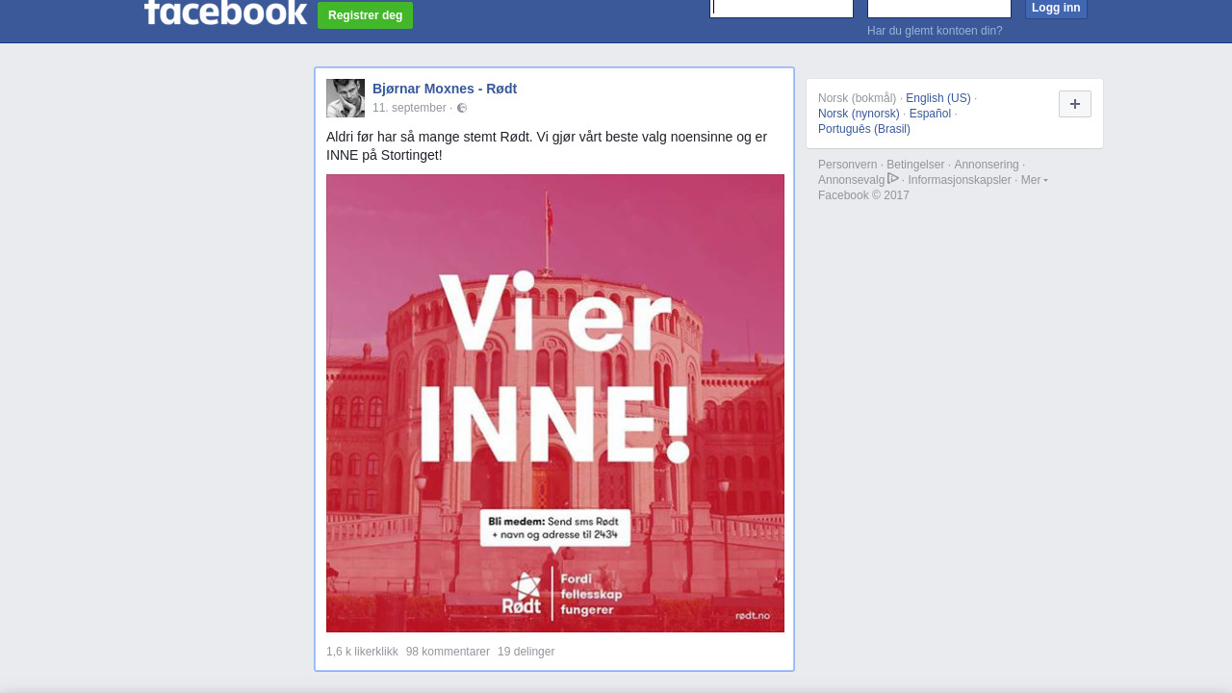Click the password login input field
Image resolution: width=1232 pixels, height=693 pixels.
tap(939, 9)
